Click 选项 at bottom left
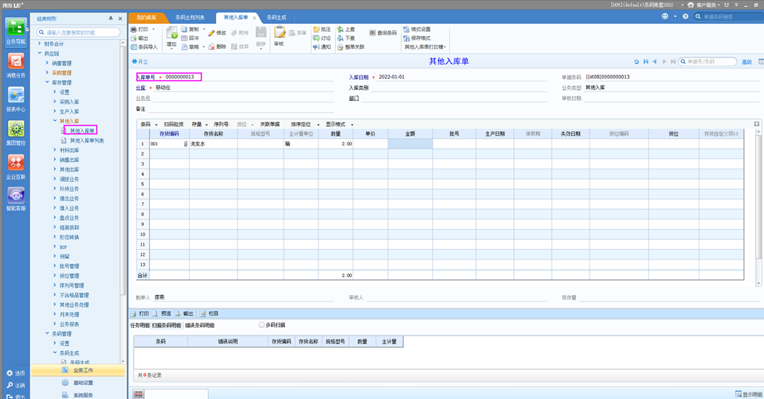 tap(15, 373)
